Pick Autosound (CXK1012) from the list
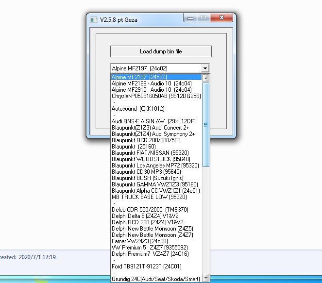The image size is (322, 283). click(x=138, y=109)
